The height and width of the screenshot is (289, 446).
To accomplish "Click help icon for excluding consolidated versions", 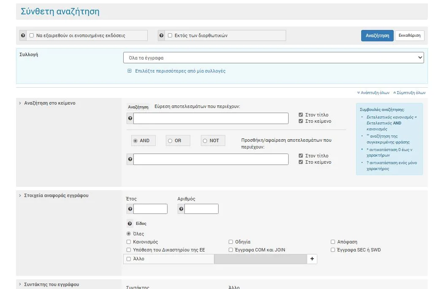I will (x=23, y=35).
